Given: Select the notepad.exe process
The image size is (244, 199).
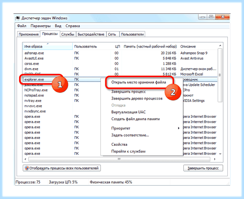Looking at the screenshot, I should pos(34,95).
